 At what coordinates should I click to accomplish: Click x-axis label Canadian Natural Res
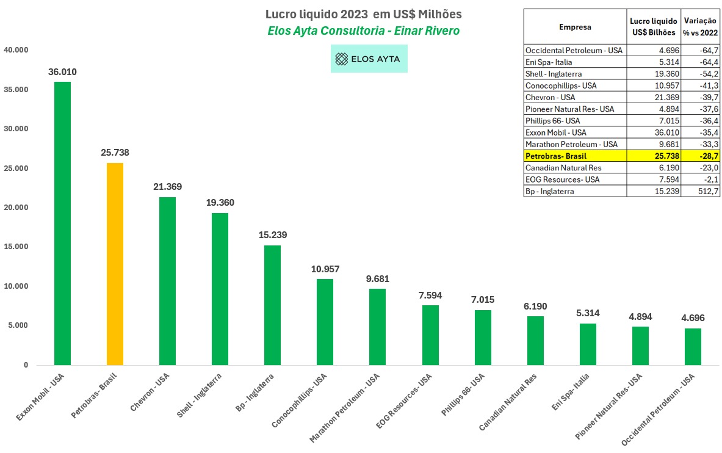coord(508,402)
